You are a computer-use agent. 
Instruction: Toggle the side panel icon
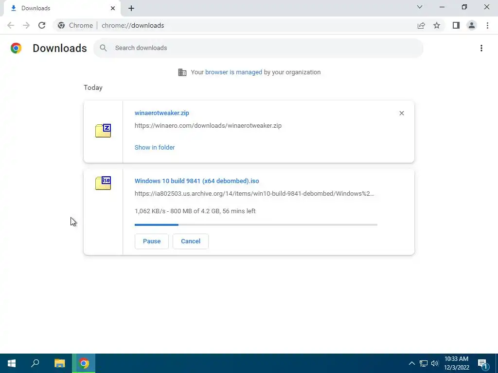tap(456, 25)
